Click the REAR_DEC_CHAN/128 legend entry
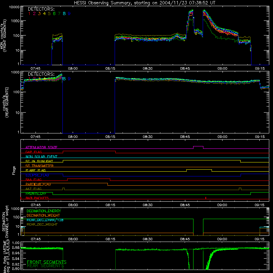273x273 pixels. click(45, 220)
